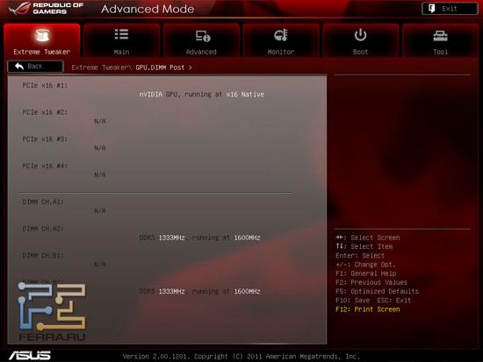Screen dimensions: 483x362
Task: Click the 'F12: Print Screen' hint
Action: (368, 309)
